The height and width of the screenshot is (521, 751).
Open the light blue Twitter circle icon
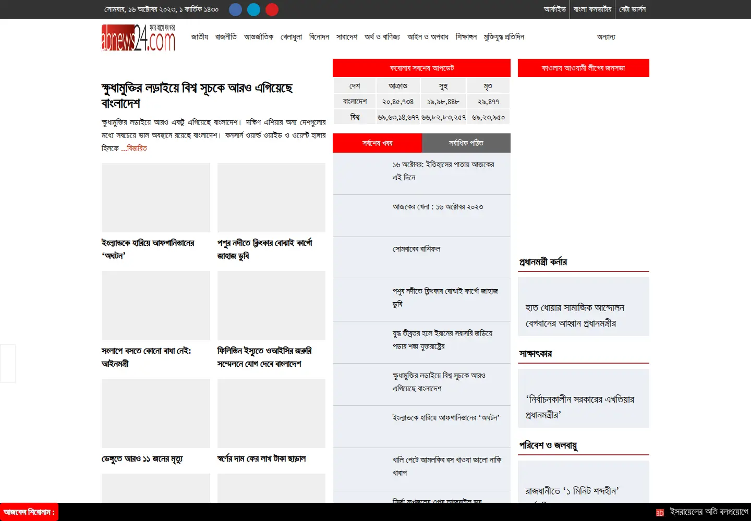tap(253, 9)
